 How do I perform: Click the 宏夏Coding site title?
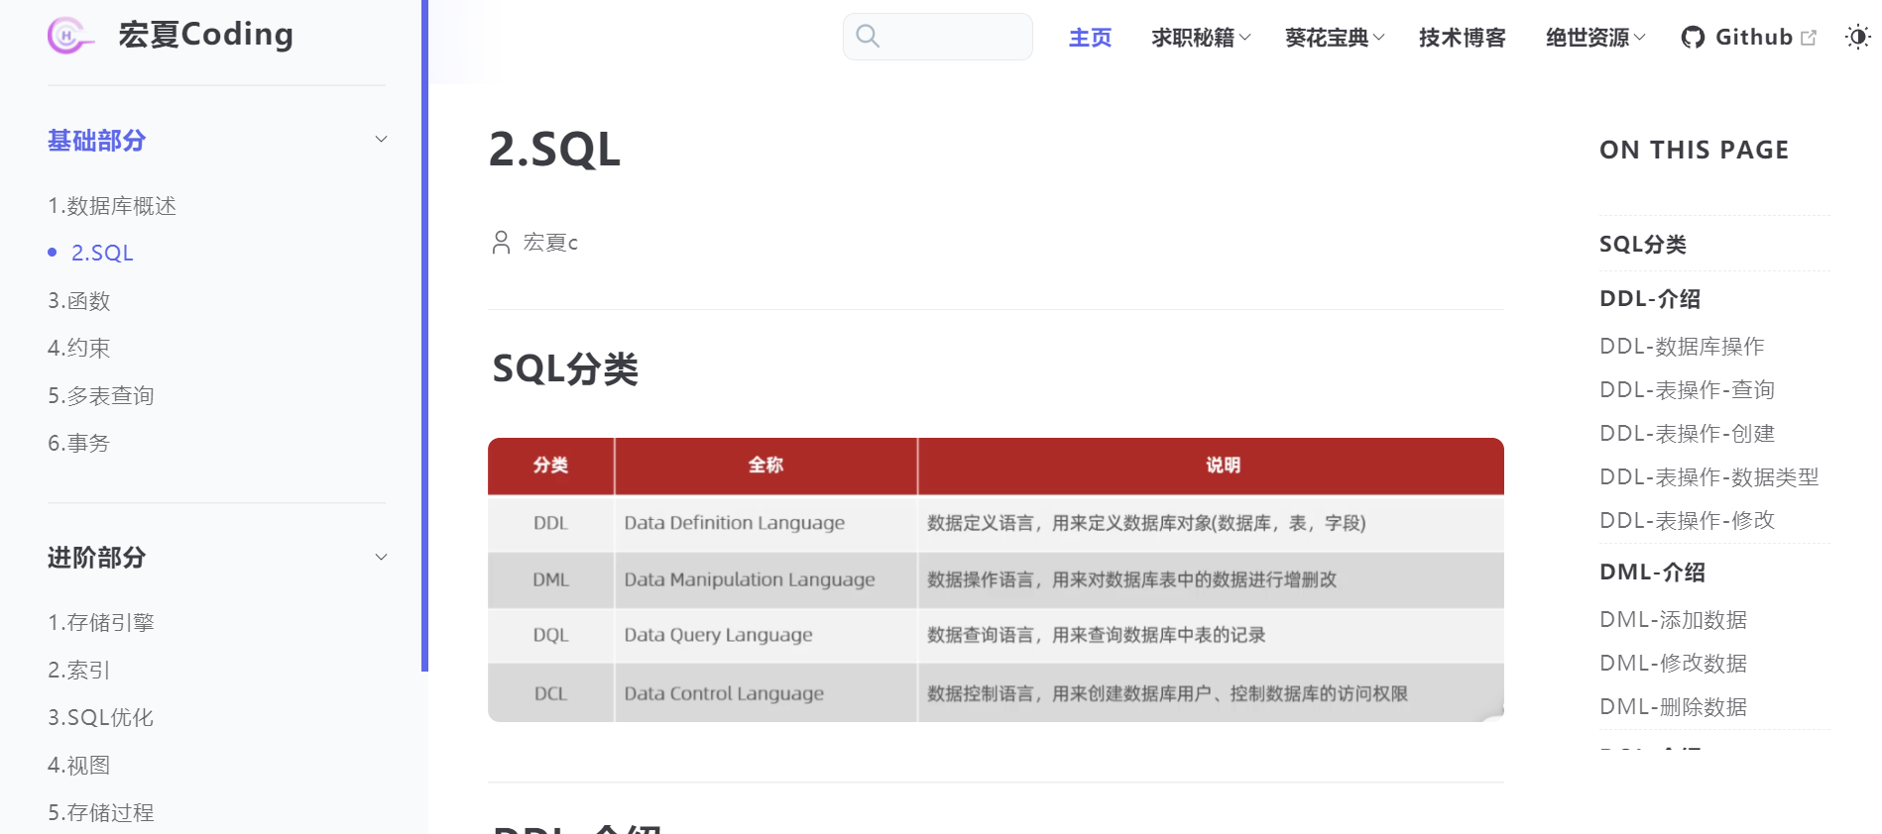(205, 35)
